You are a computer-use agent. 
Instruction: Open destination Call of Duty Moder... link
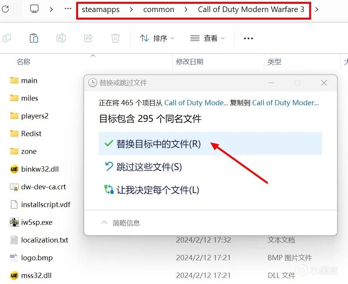tap(285, 103)
